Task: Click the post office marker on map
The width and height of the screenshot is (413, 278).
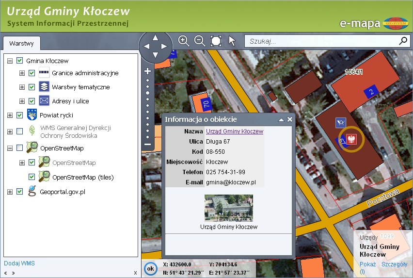Action: tap(341, 123)
